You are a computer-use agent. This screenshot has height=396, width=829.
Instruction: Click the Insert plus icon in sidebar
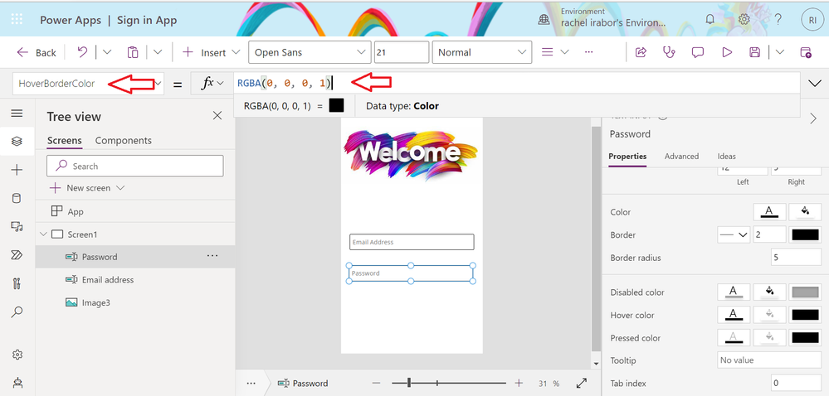[x=17, y=170]
